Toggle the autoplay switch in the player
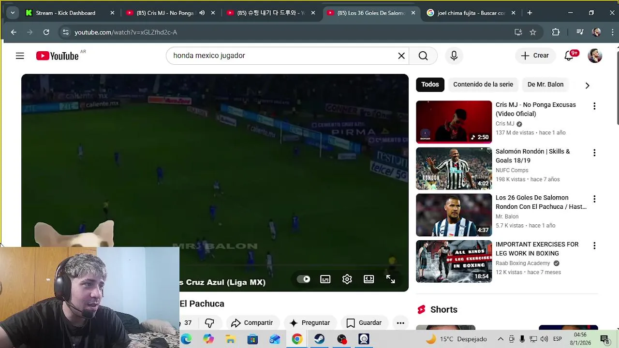The width and height of the screenshot is (619, 348). point(304,279)
